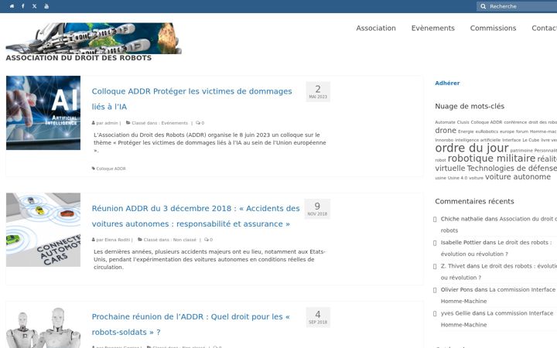Select the forum keyword tag
Viewport: 557px width, 348px height.
point(522,131)
